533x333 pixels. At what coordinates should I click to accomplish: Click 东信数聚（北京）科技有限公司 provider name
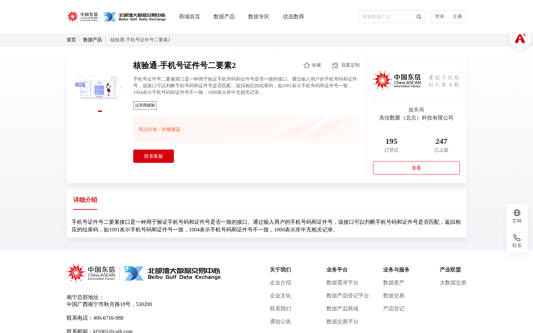pyautogui.click(x=416, y=118)
